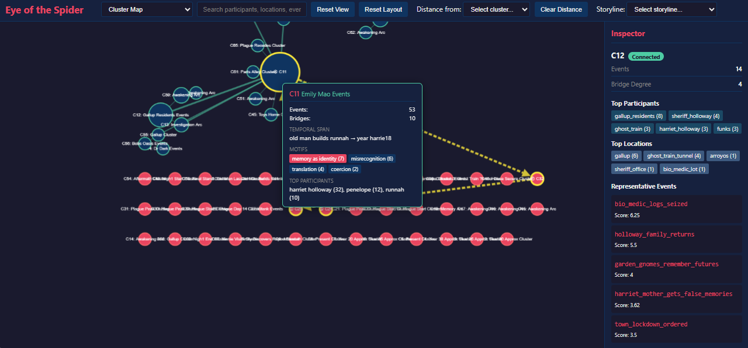Click the Reset Layout button
Screen dimensions: 748x348
(383, 9)
